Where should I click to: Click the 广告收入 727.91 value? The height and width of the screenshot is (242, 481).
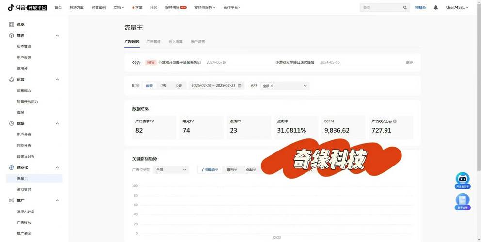click(x=381, y=130)
